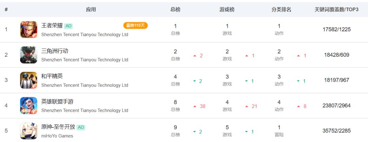Screen dimensions: 368x142
Task: Open the 原神 app icon
Action: (29, 131)
